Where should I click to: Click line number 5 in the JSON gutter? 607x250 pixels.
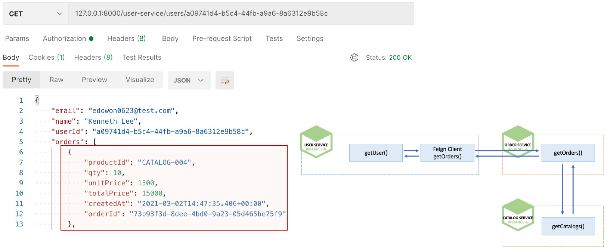click(x=21, y=142)
